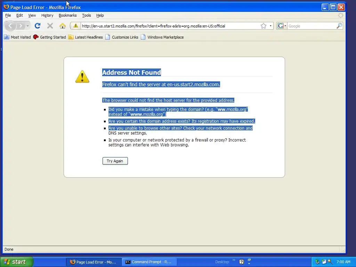356x267 pixels.
Task: Click the help question mark taskbar icon
Action: 241,262
